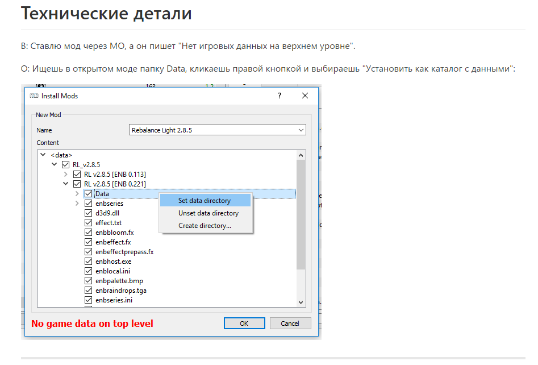Select the RL_v2.8.5 tree label

click(x=86, y=165)
